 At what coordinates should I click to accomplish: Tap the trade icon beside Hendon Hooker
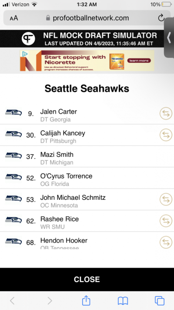point(166,242)
